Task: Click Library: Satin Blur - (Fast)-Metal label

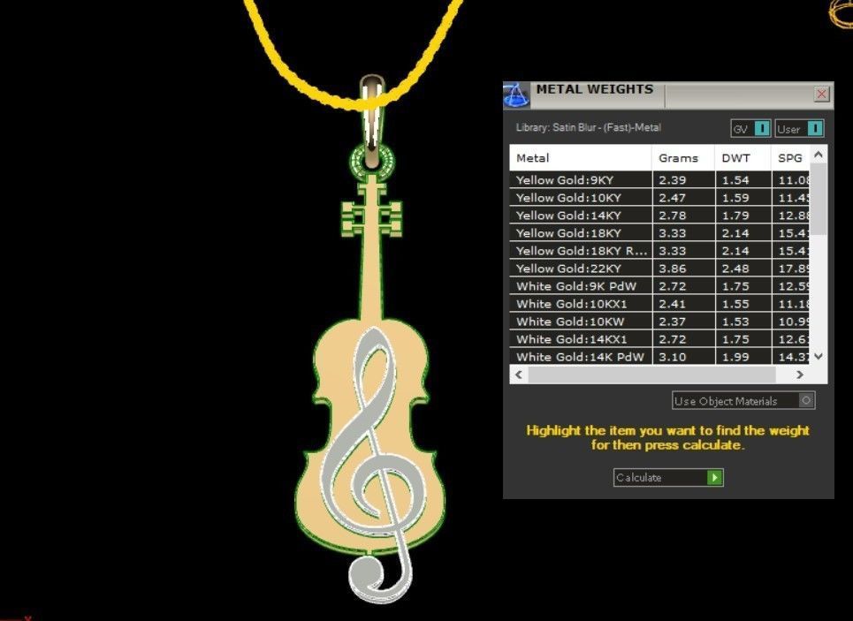Action: 588,128
